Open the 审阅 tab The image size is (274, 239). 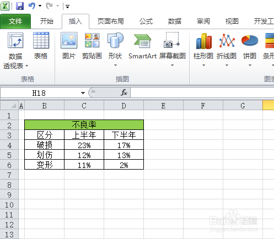pyautogui.click(x=203, y=21)
